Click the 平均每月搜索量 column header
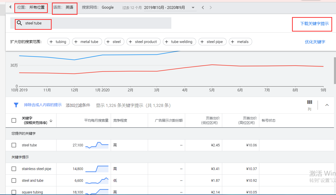 point(96,120)
